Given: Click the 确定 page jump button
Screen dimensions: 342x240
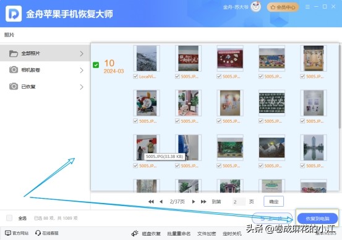Looking at the screenshot, I should [x=274, y=202].
